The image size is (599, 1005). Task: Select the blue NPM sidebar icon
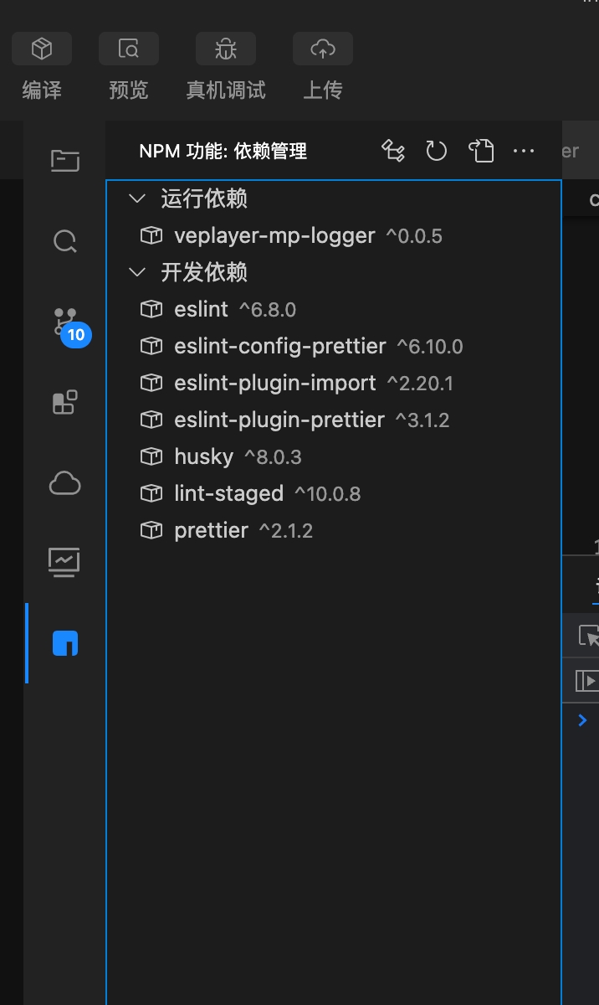[65, 643]
